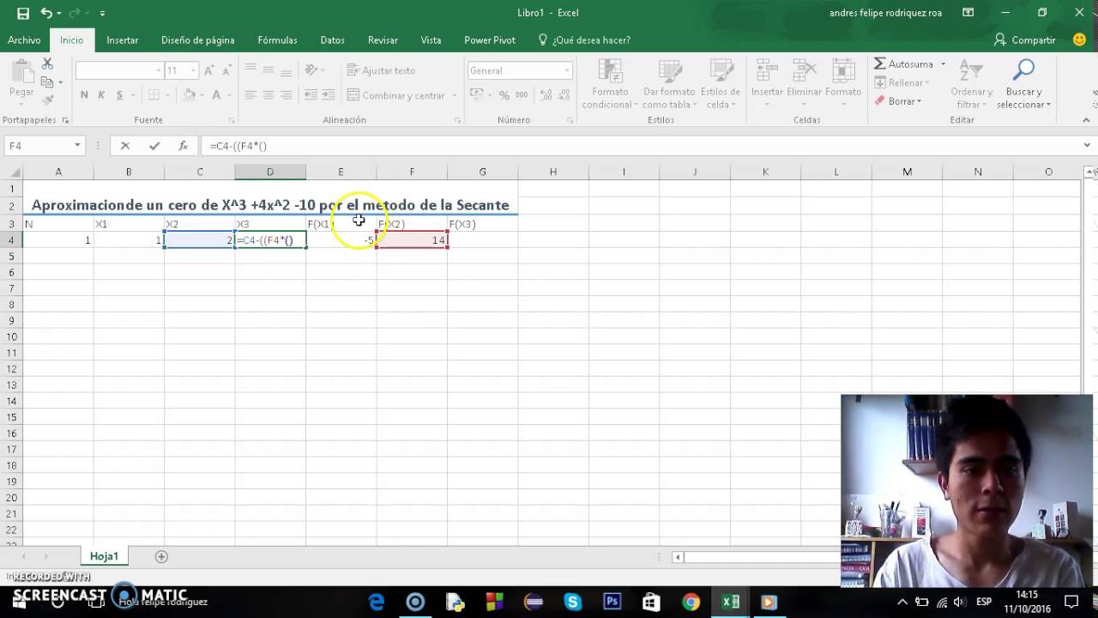Toggle underline S formatting
1098x618 pixels.
[119, 95]
